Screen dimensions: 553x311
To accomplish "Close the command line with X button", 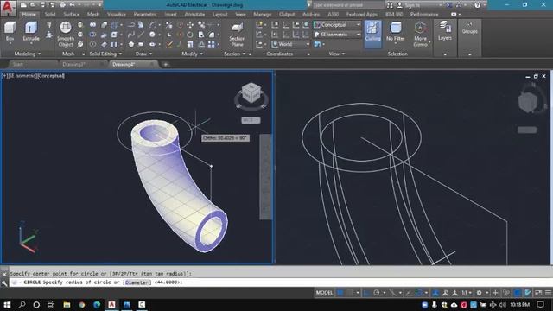I will click(4, 274).
